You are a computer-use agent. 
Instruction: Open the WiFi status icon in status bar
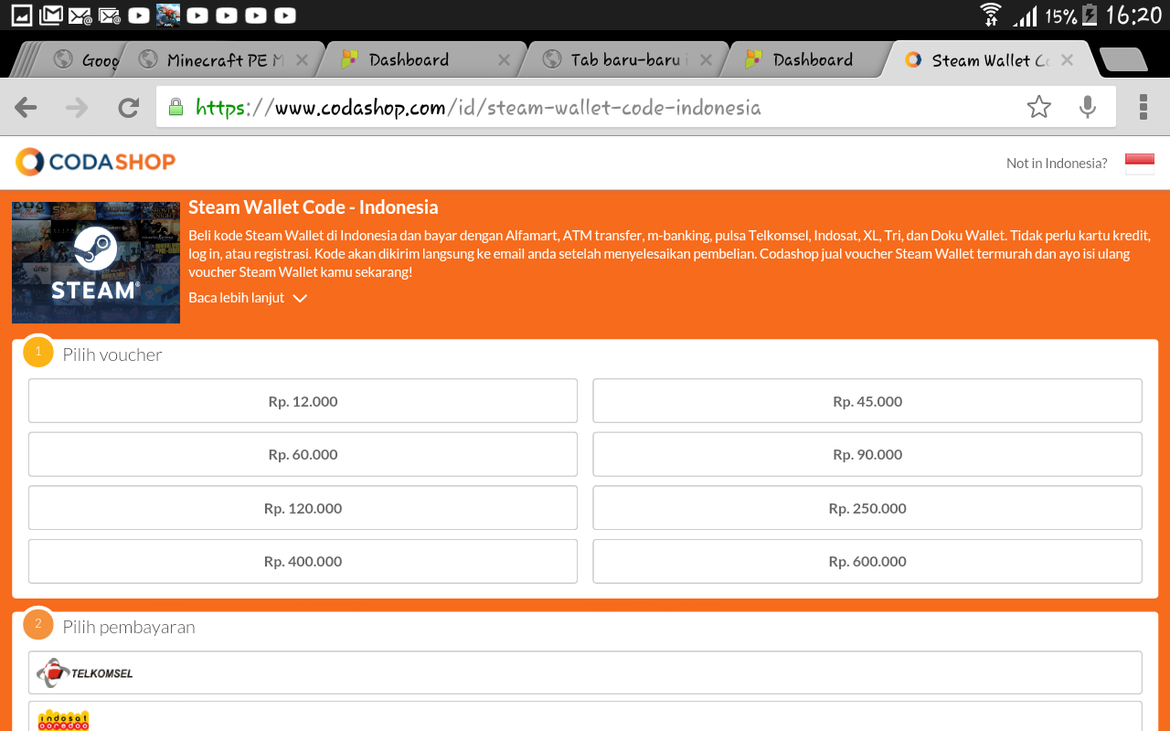pos(990,15)
